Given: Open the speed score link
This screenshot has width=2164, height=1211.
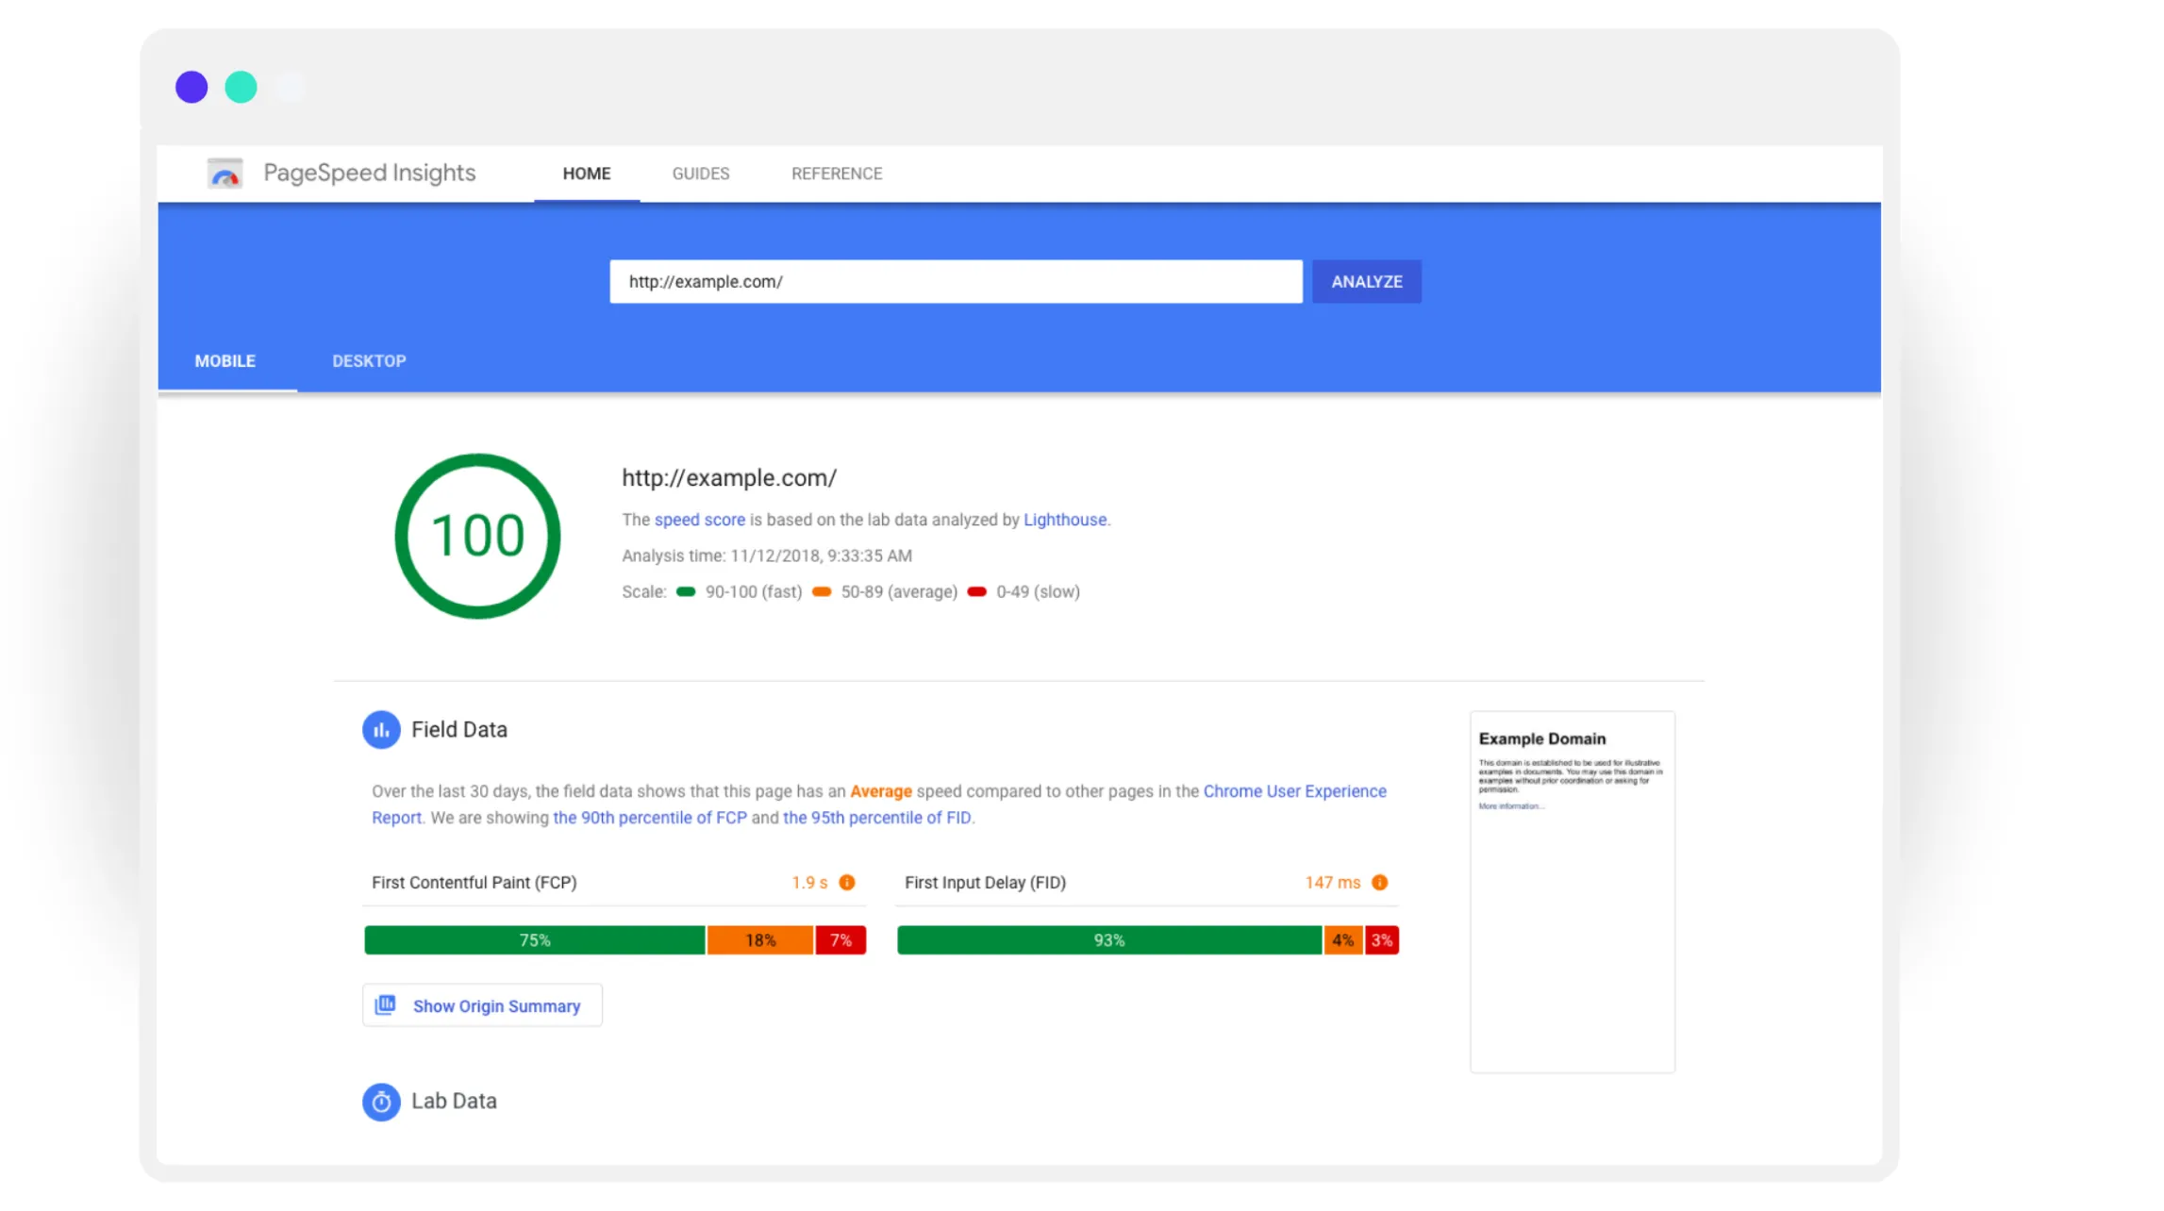Looking at the screenshot, I should point(699,520).
